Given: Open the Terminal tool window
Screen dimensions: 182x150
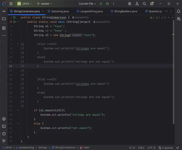Looking at the screenshot, I should [x=4, y=126].
